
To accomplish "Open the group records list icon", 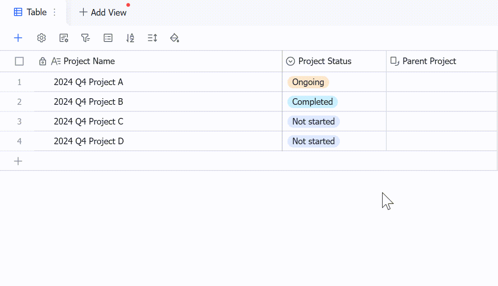I will pos(108,38).
